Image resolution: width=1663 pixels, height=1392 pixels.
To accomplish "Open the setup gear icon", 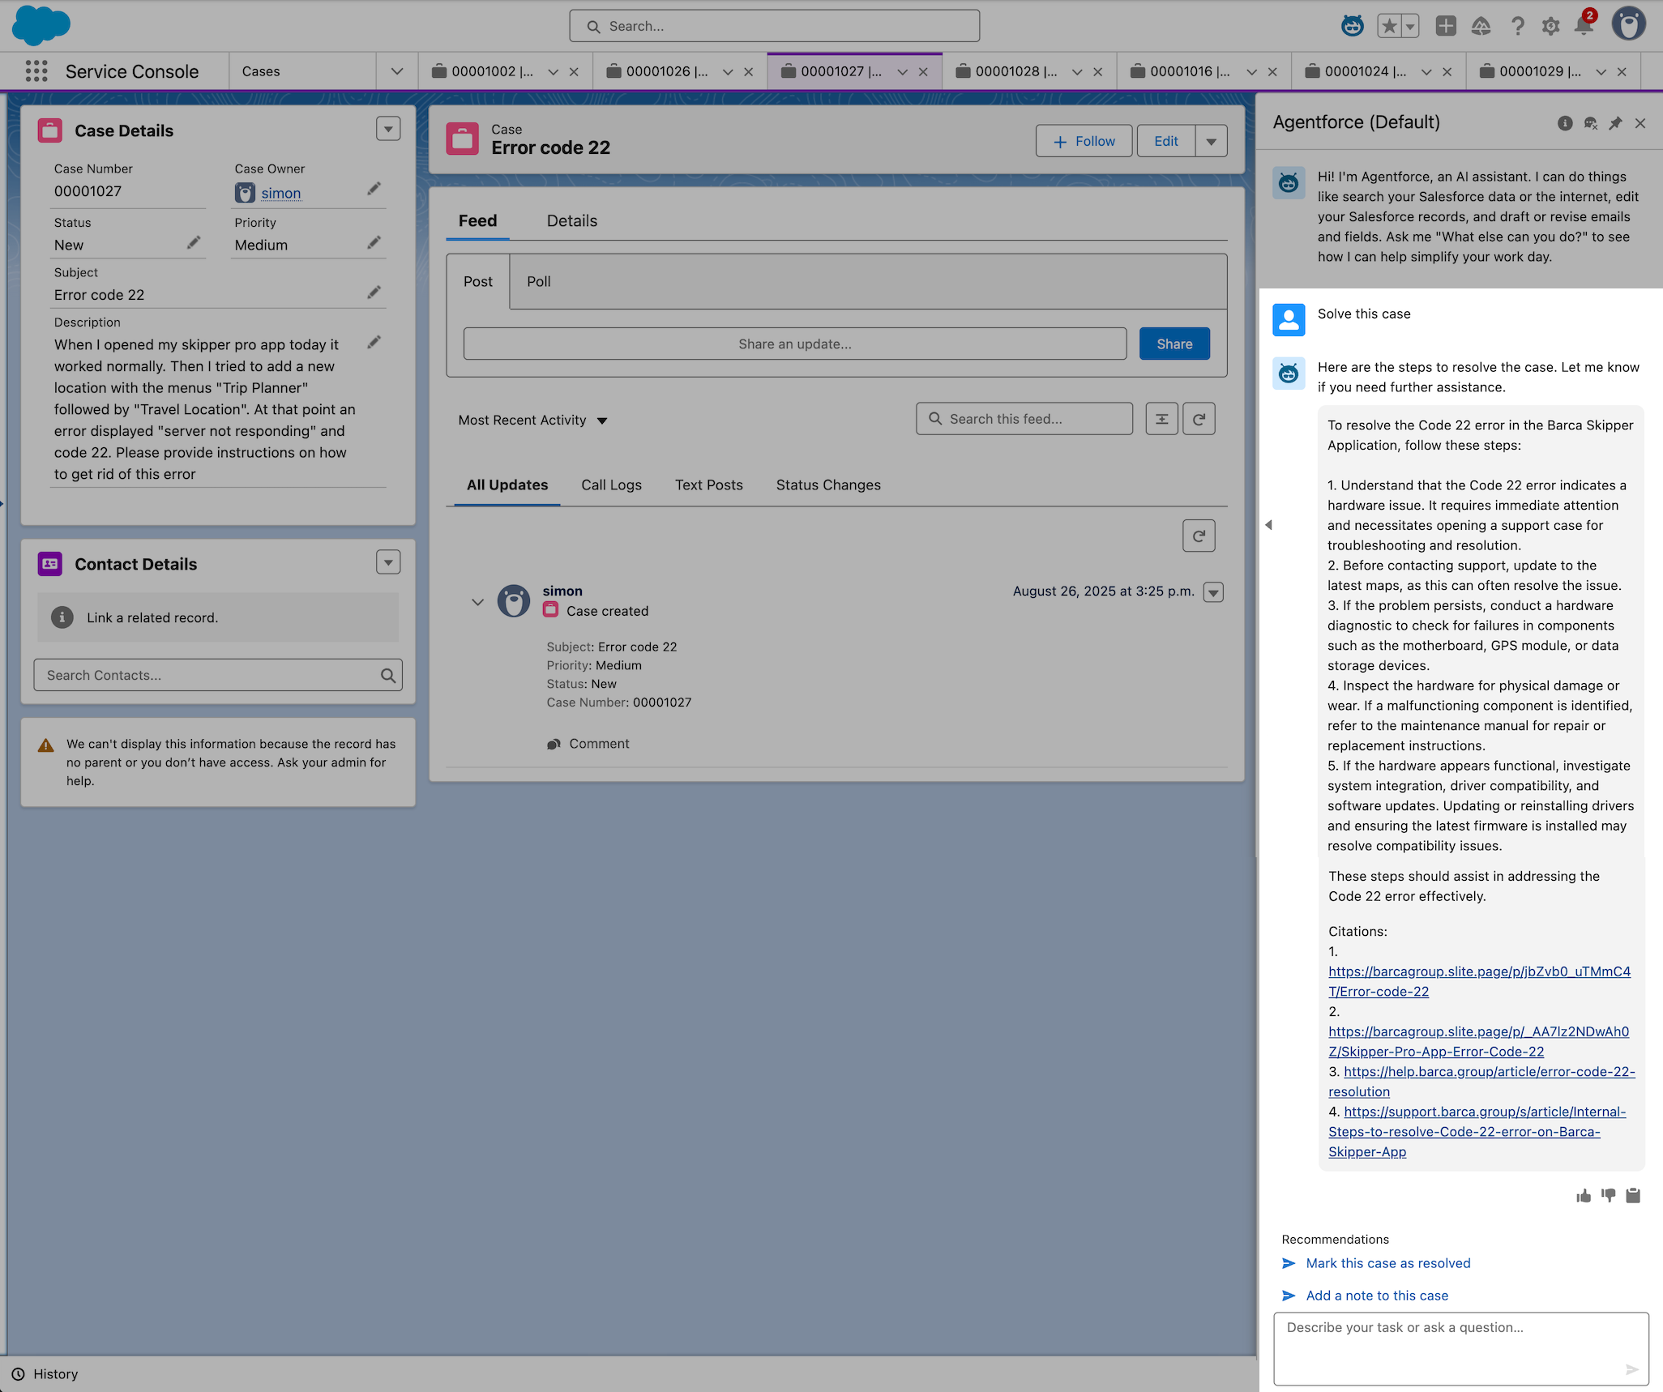I will pyautogui.click(x=1550, y=26).
